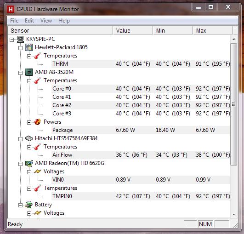Click the Hewlett-Packard 1805 motherboard icon
This screenshot has width=244, height=234.
click(x=29, y=47)
